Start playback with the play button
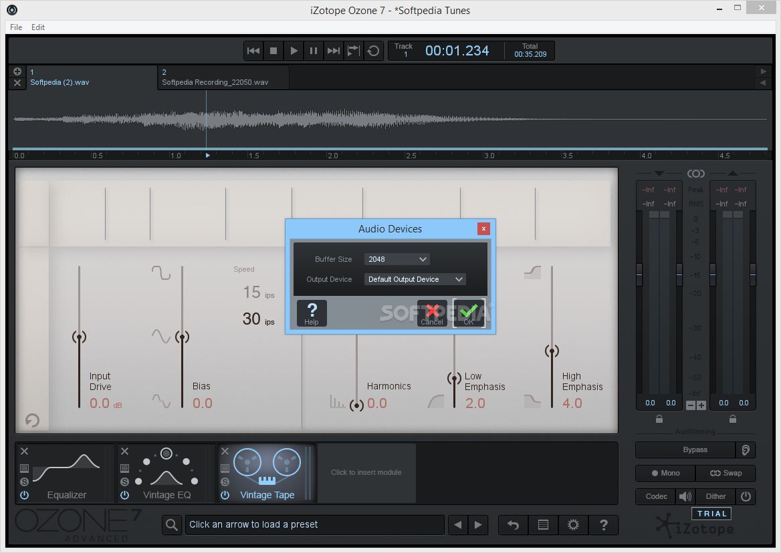 pyautogui.click(x=294, y=51)
